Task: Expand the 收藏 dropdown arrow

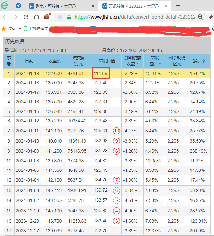Action: (x=20, y=29)
